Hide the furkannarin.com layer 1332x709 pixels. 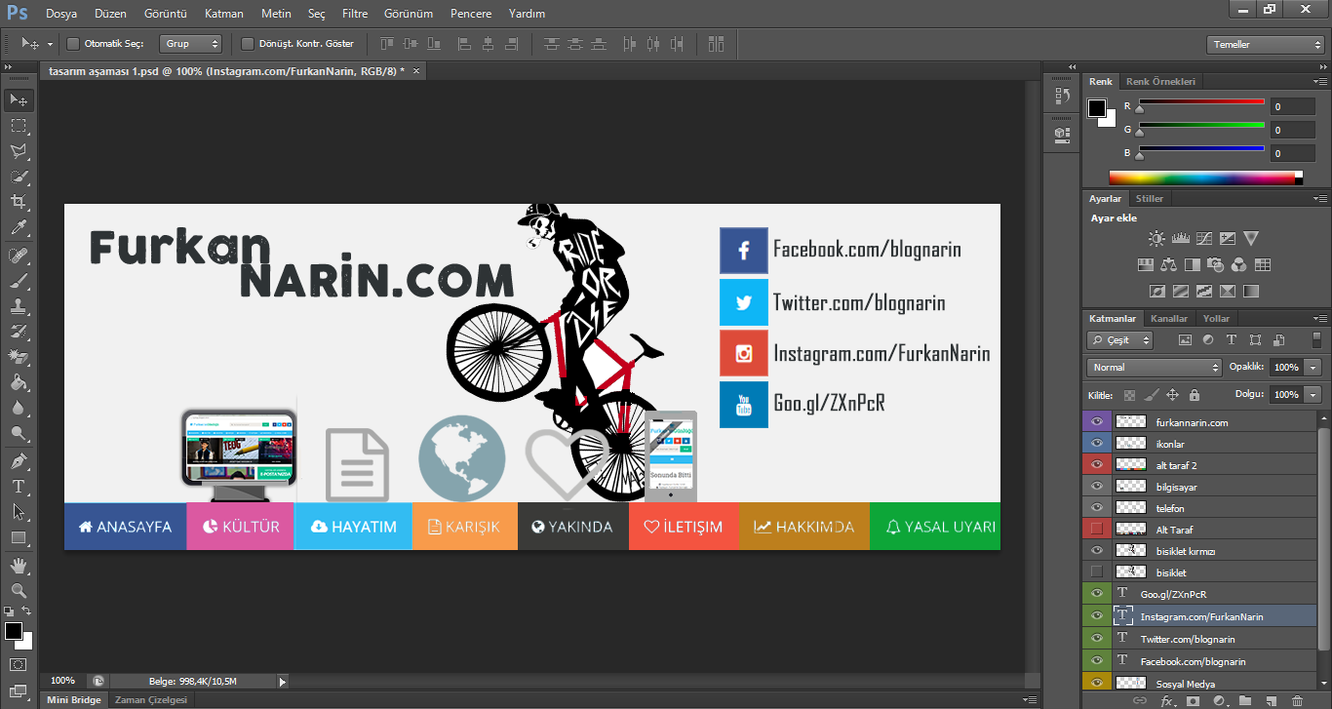[x=1097, y=422]
